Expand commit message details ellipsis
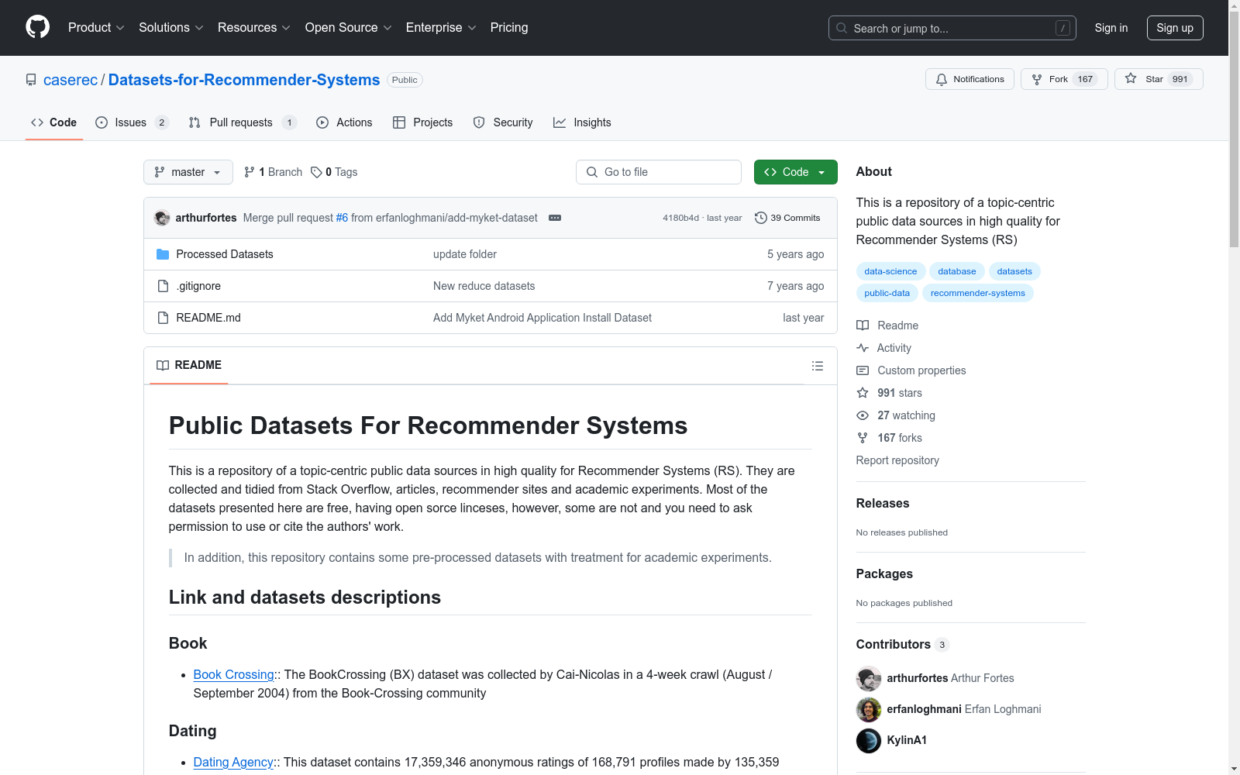The width and height of the screenshot is (1240, 775). pos(555,218)
